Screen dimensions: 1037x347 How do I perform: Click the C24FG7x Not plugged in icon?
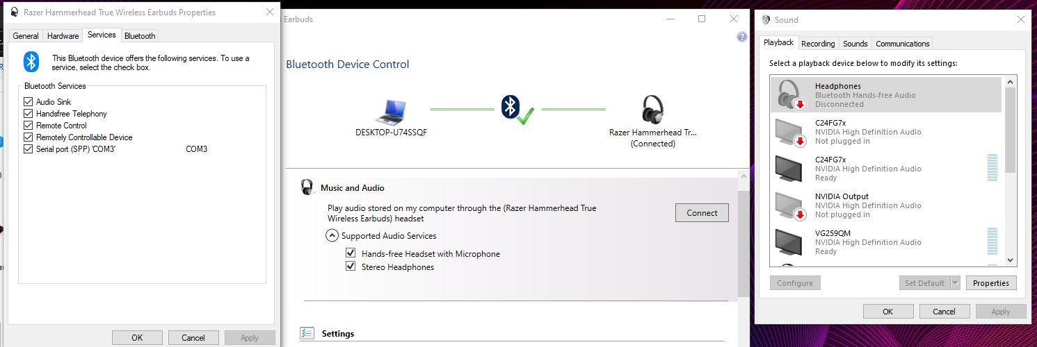point(790,132)
